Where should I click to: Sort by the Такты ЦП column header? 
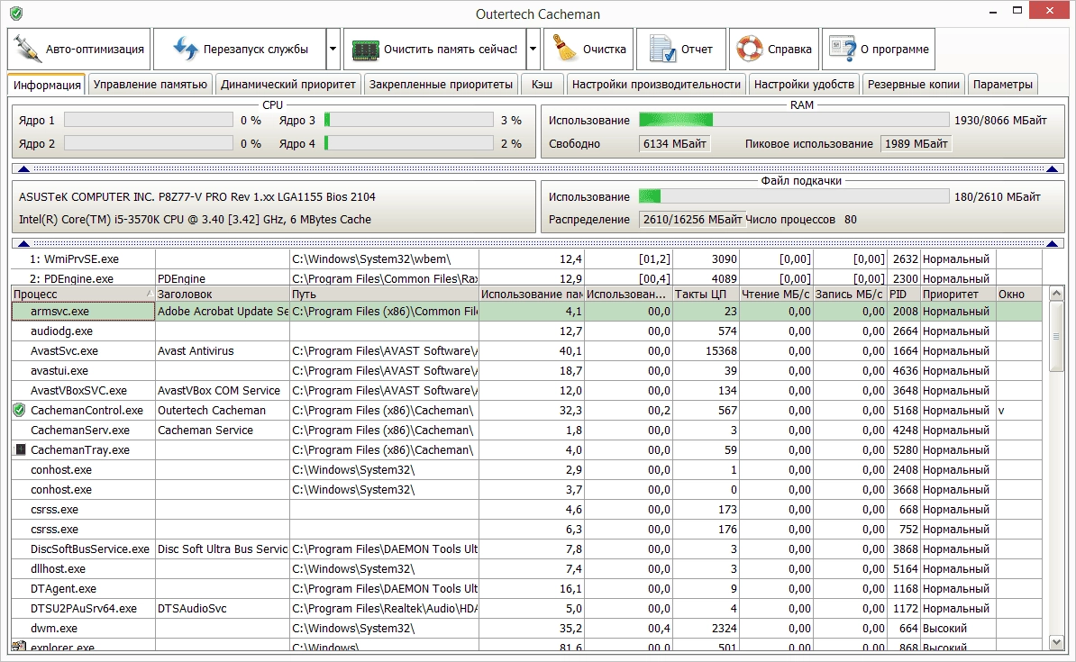(706, 294)
